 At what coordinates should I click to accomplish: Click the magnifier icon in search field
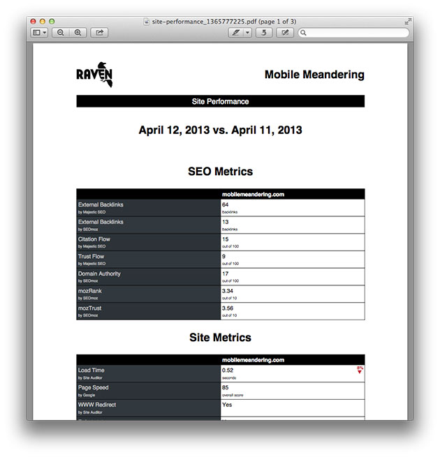coord(303,33)
